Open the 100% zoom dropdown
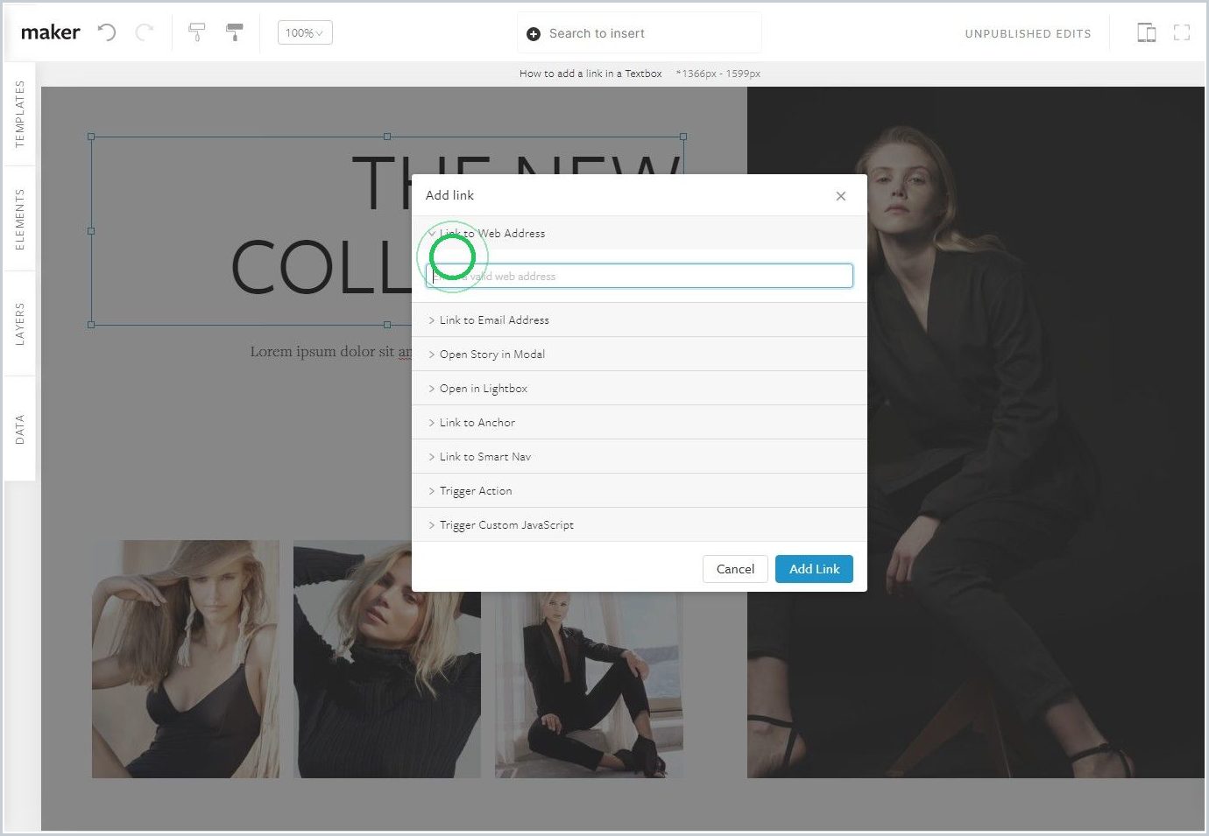The width and height of the screenshot is (1209, 836). pyautogui.click(x=305, y=33)
